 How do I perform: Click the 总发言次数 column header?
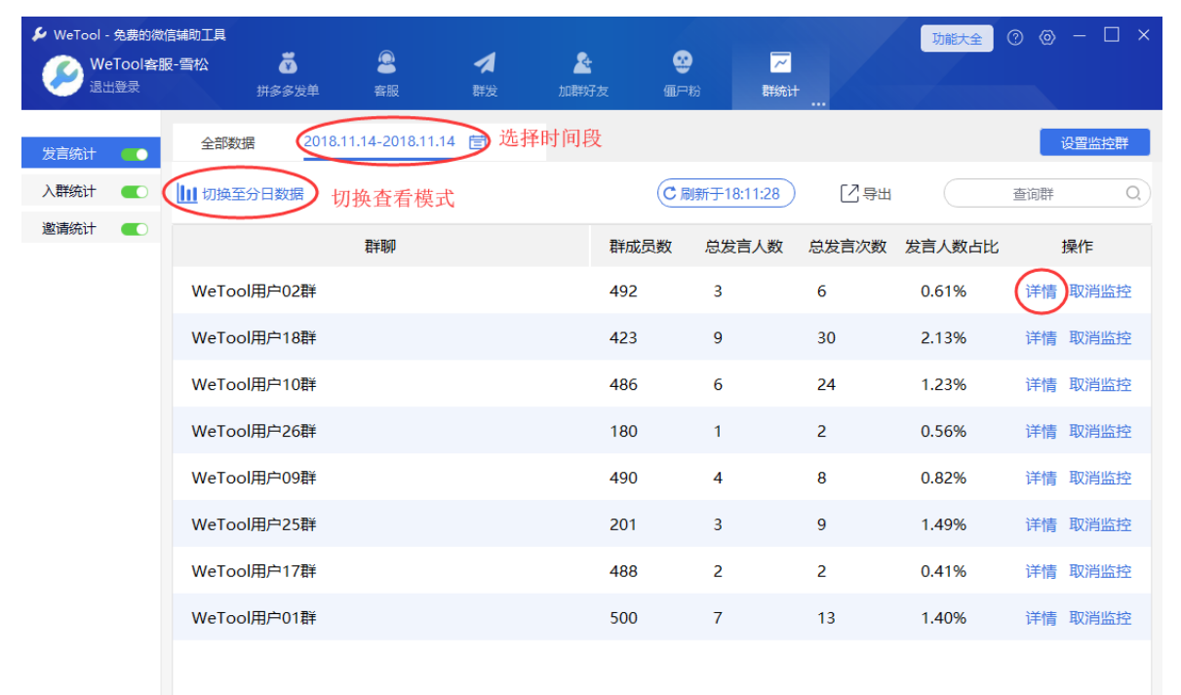click(x=847, y=247)
